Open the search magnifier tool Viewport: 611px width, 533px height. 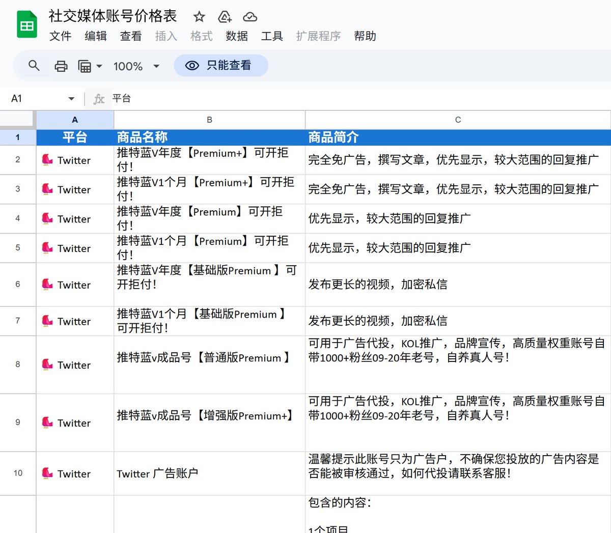34,66
